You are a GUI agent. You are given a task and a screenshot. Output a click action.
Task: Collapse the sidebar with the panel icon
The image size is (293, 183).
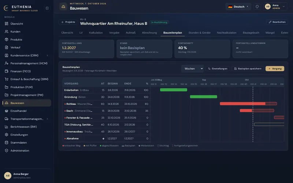(x=47, y=8)
